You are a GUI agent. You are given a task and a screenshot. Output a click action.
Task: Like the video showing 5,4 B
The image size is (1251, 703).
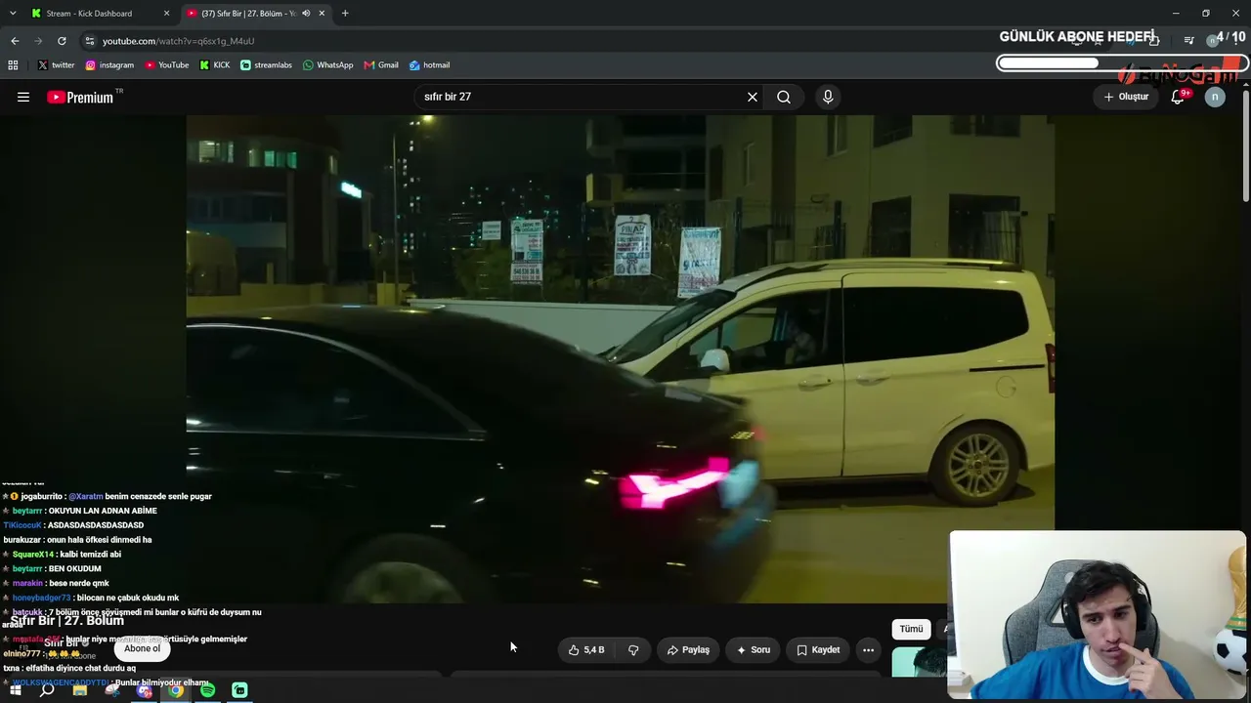click(x=586, y=649)
